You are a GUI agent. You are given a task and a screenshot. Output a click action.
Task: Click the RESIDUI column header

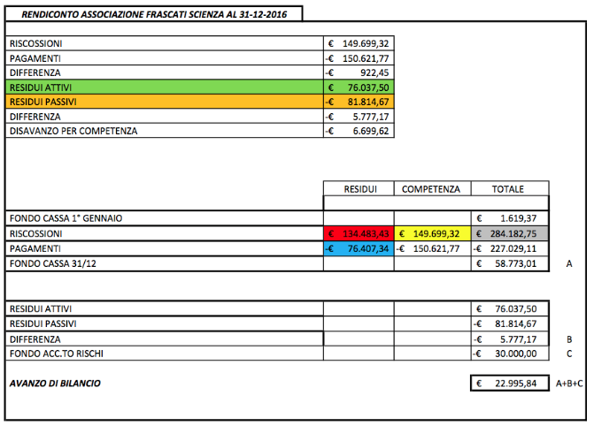coord(359,189)
